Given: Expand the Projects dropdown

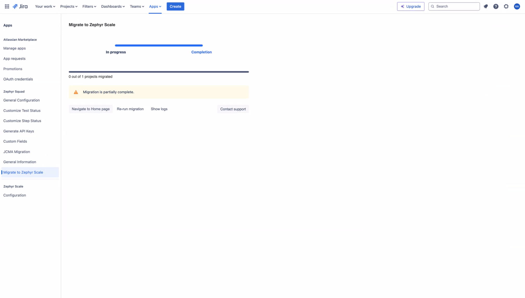Looking at the screenshot, I should [69, 7].
